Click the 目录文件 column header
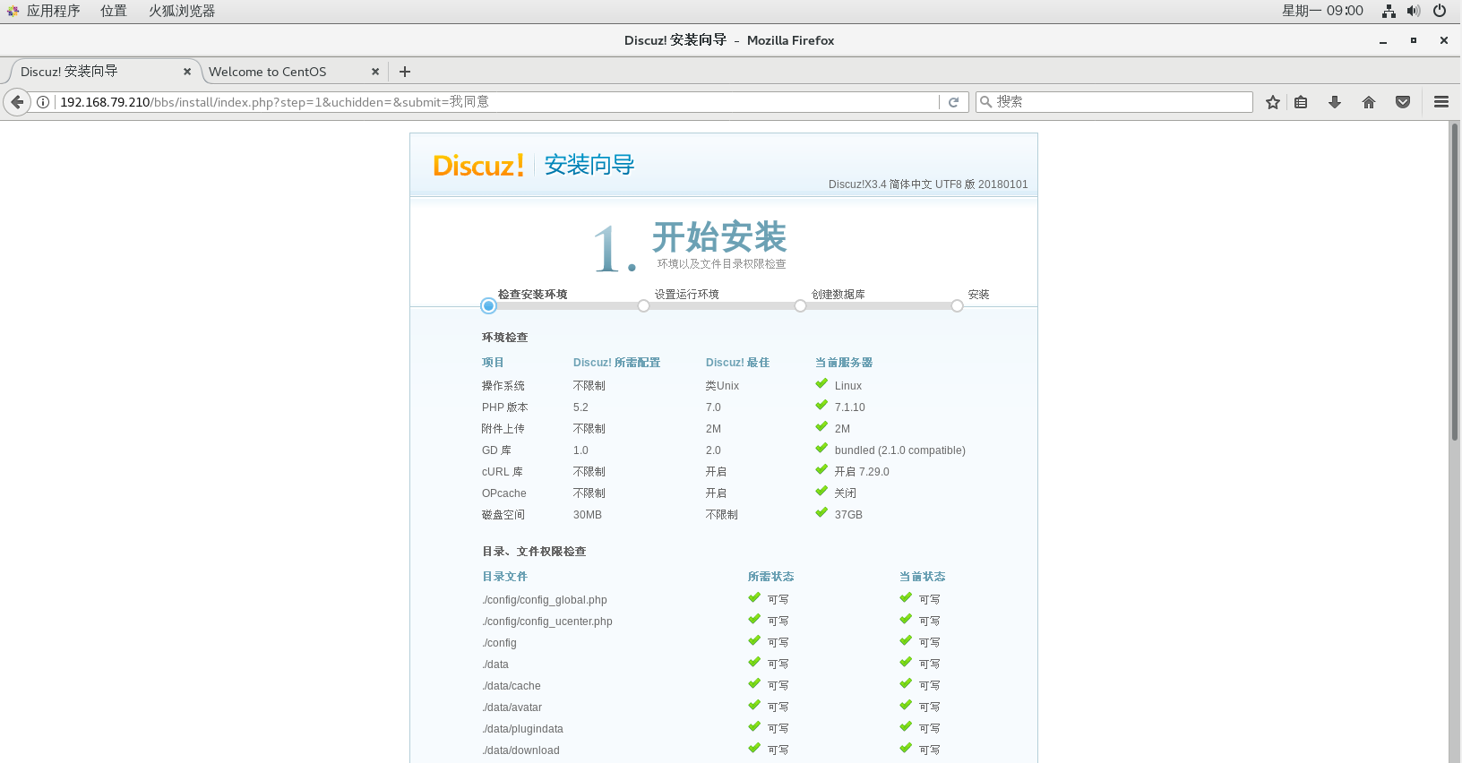The width and height of the screenshot is (1462, 763). point(505,577)
